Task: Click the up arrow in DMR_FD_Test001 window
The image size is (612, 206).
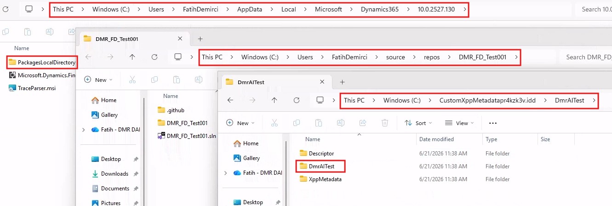Action: pyautogui.click(x=132, y=57)
